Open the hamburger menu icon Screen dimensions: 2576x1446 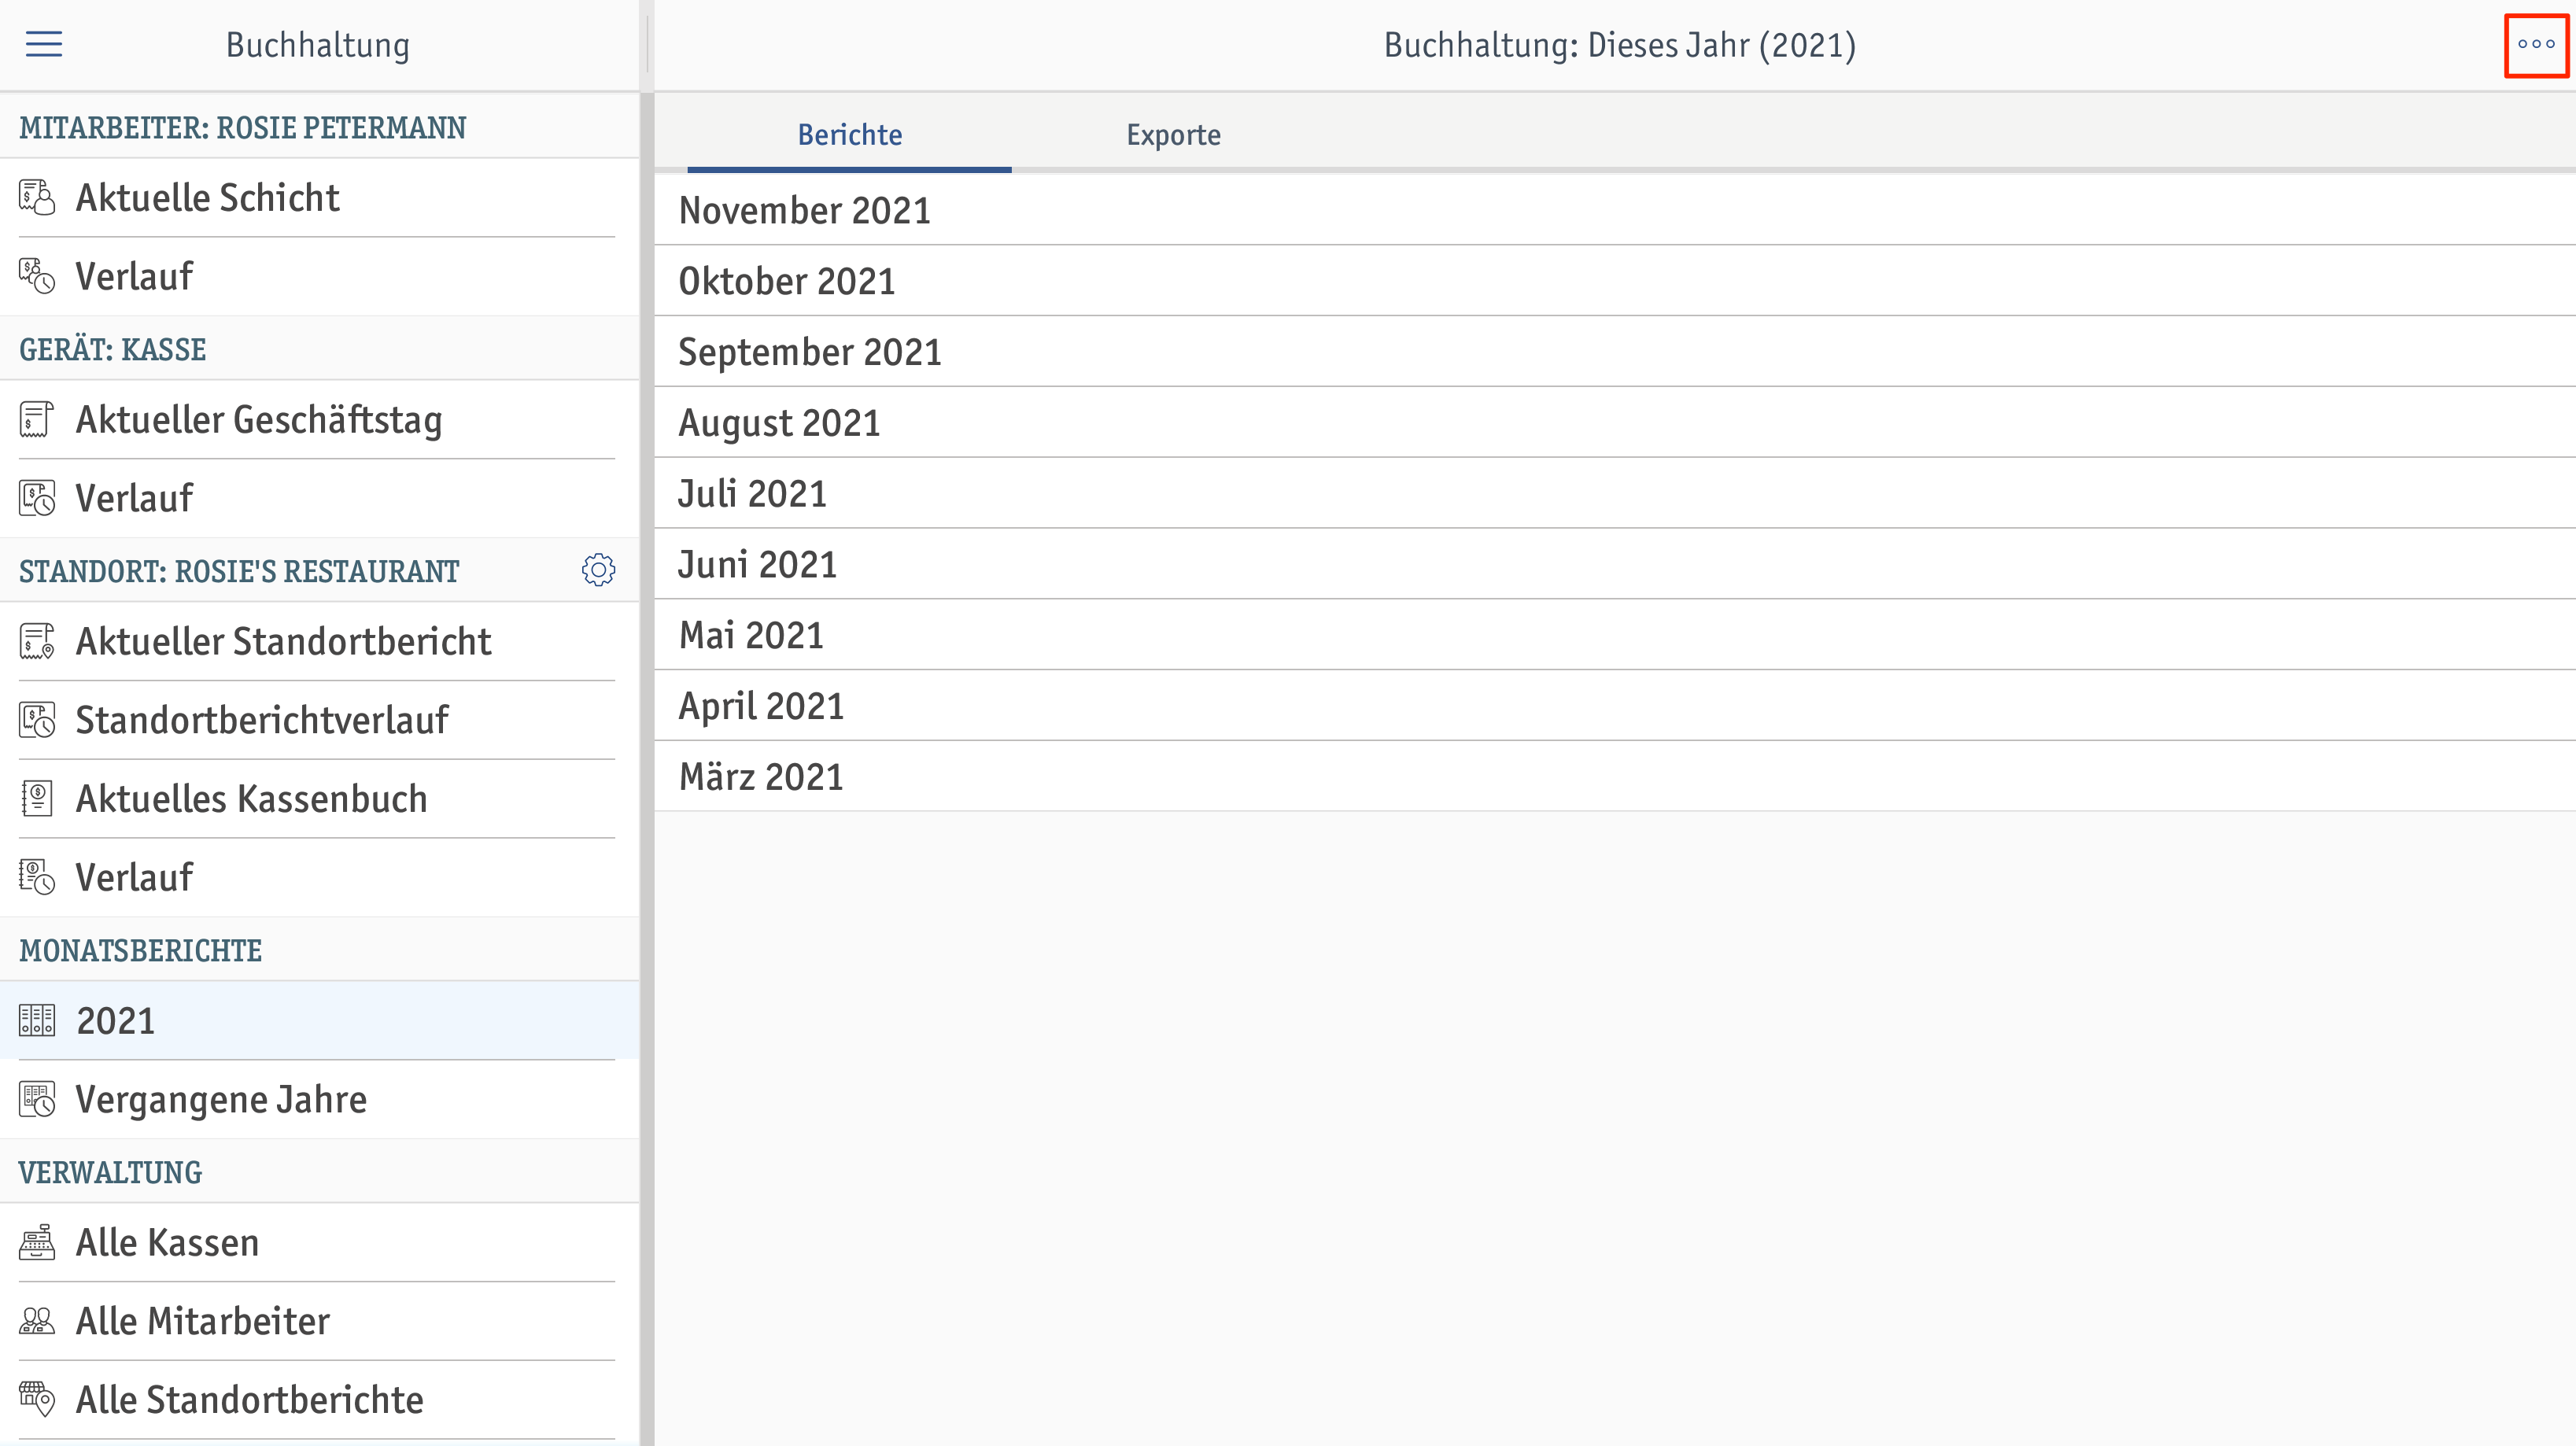[x=44, y=45]
